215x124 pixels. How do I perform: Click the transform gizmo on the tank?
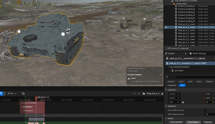pyautogui.click(x=55, y=52)
